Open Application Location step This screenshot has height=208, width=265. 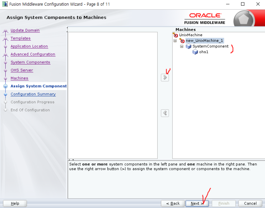pyautogui.click(x=29, y=46)
